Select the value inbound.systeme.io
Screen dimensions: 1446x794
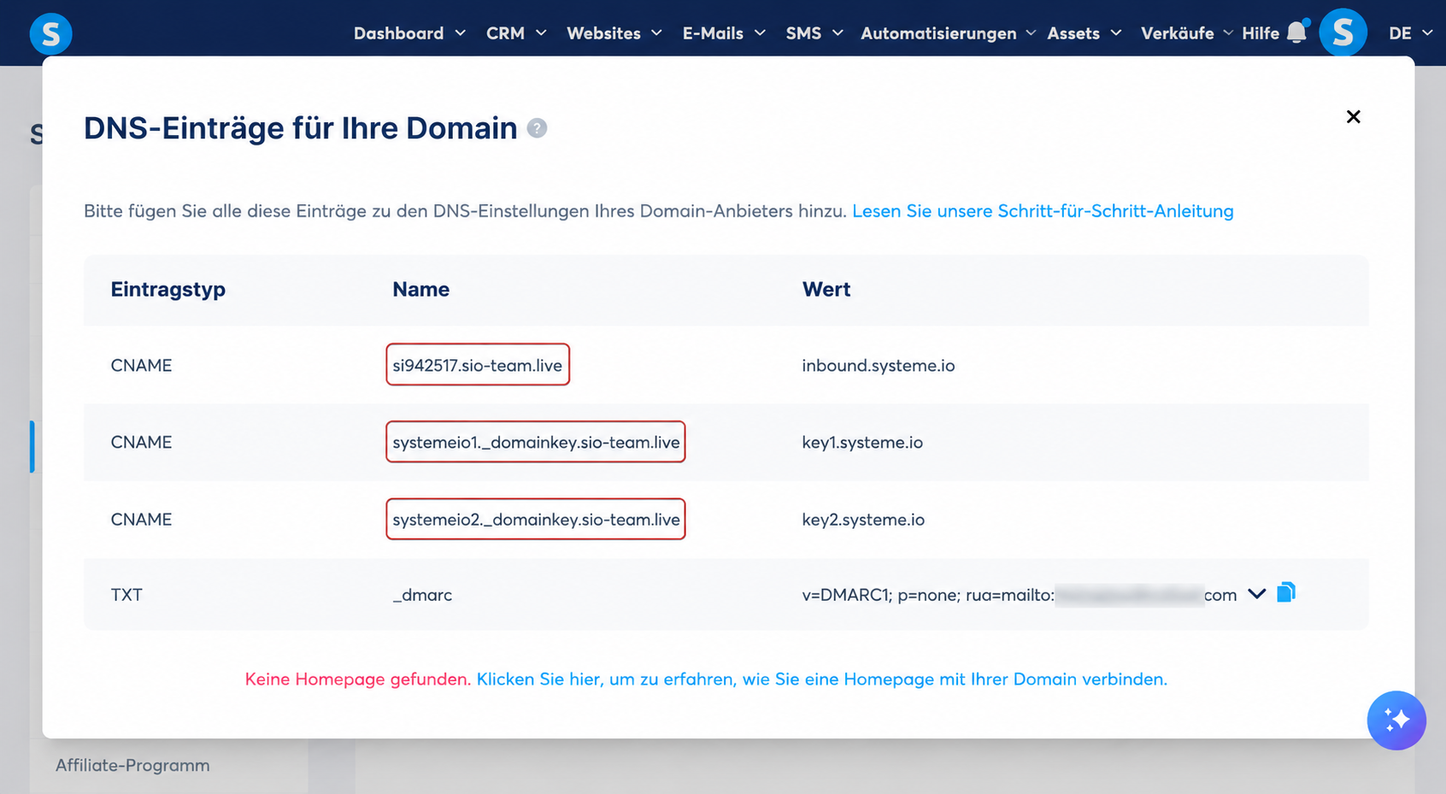pyautogui.click(x=878, y=366)
